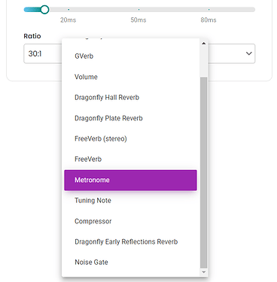The image size is (277, 282).
Task: Set the slider to the 20ms mark
Action: click(68, 10)
